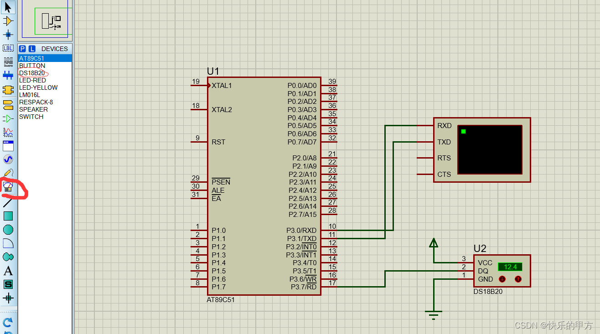Click the AT89C51 microcontroller body on schematic
This screenshot has width=600, height=334.
pyautogui.click(x=264, y=186)
